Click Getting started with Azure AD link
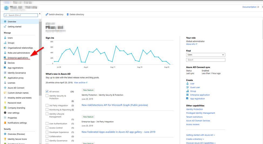This screenshot has width=263, height=144. 200,135
